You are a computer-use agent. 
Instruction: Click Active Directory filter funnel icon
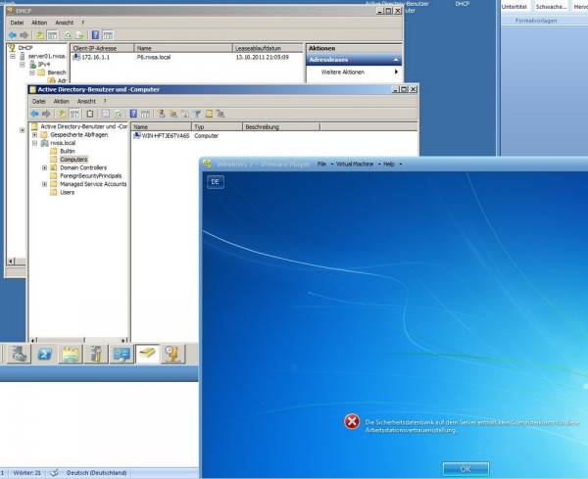pyautogui.click(x=197, y=114)
